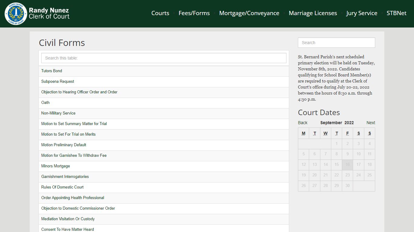Viewport: 414px width, 232px height.
Task: Open the Fees/Forms menu
Action: (194, 13)
